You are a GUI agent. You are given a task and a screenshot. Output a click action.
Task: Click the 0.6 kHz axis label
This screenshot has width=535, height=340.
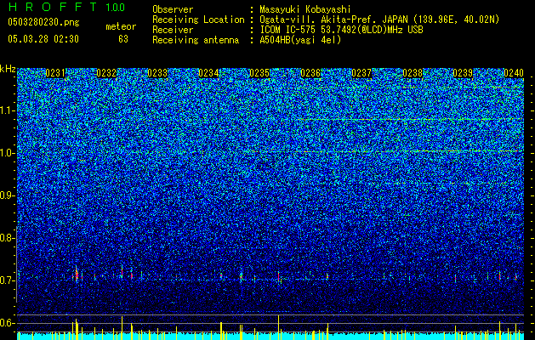(7, 323)
